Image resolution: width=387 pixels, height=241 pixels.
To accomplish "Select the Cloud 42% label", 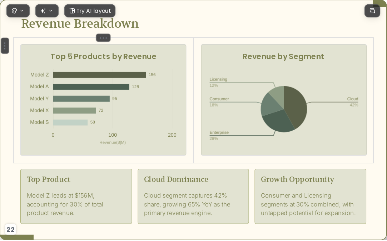I will point(352,102).
